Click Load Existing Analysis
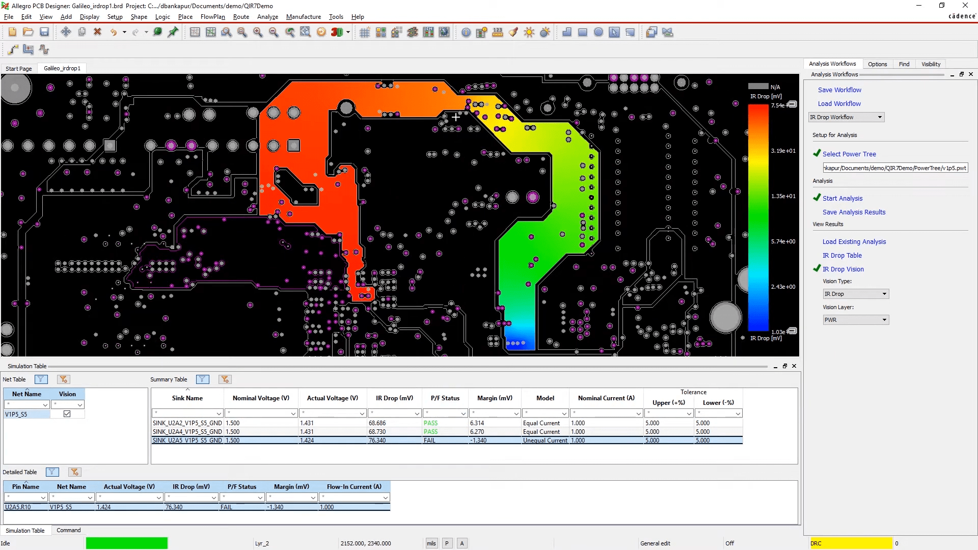This screenshot has width=978, height=550. point(854,241)
